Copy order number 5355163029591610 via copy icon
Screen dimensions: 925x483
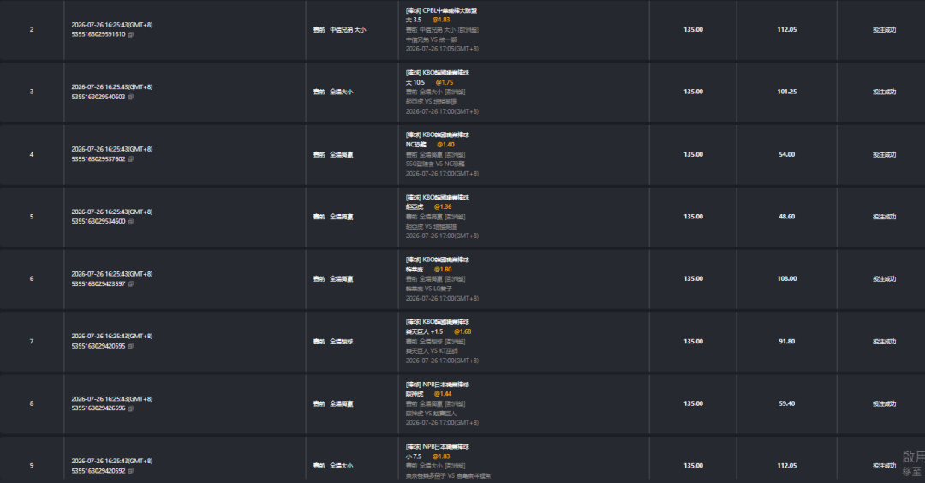[131, 35]
